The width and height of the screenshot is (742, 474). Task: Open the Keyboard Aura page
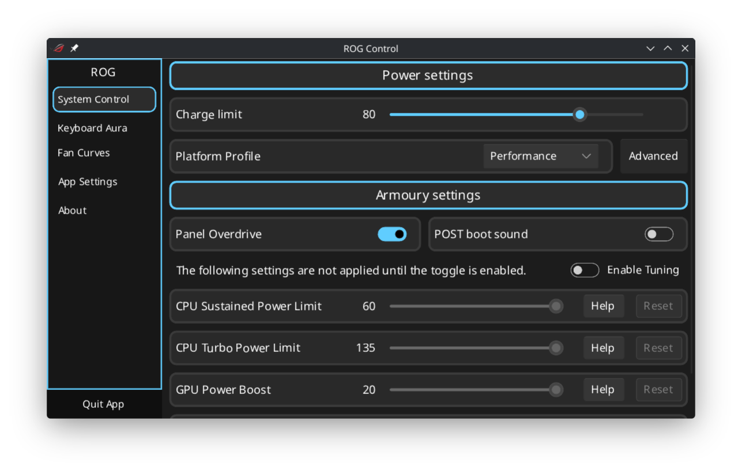(x=92, y=128)
